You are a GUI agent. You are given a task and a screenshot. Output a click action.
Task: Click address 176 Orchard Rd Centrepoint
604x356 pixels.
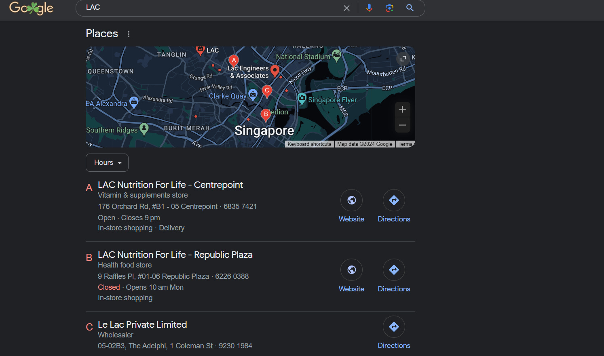[x=158, y=206]
